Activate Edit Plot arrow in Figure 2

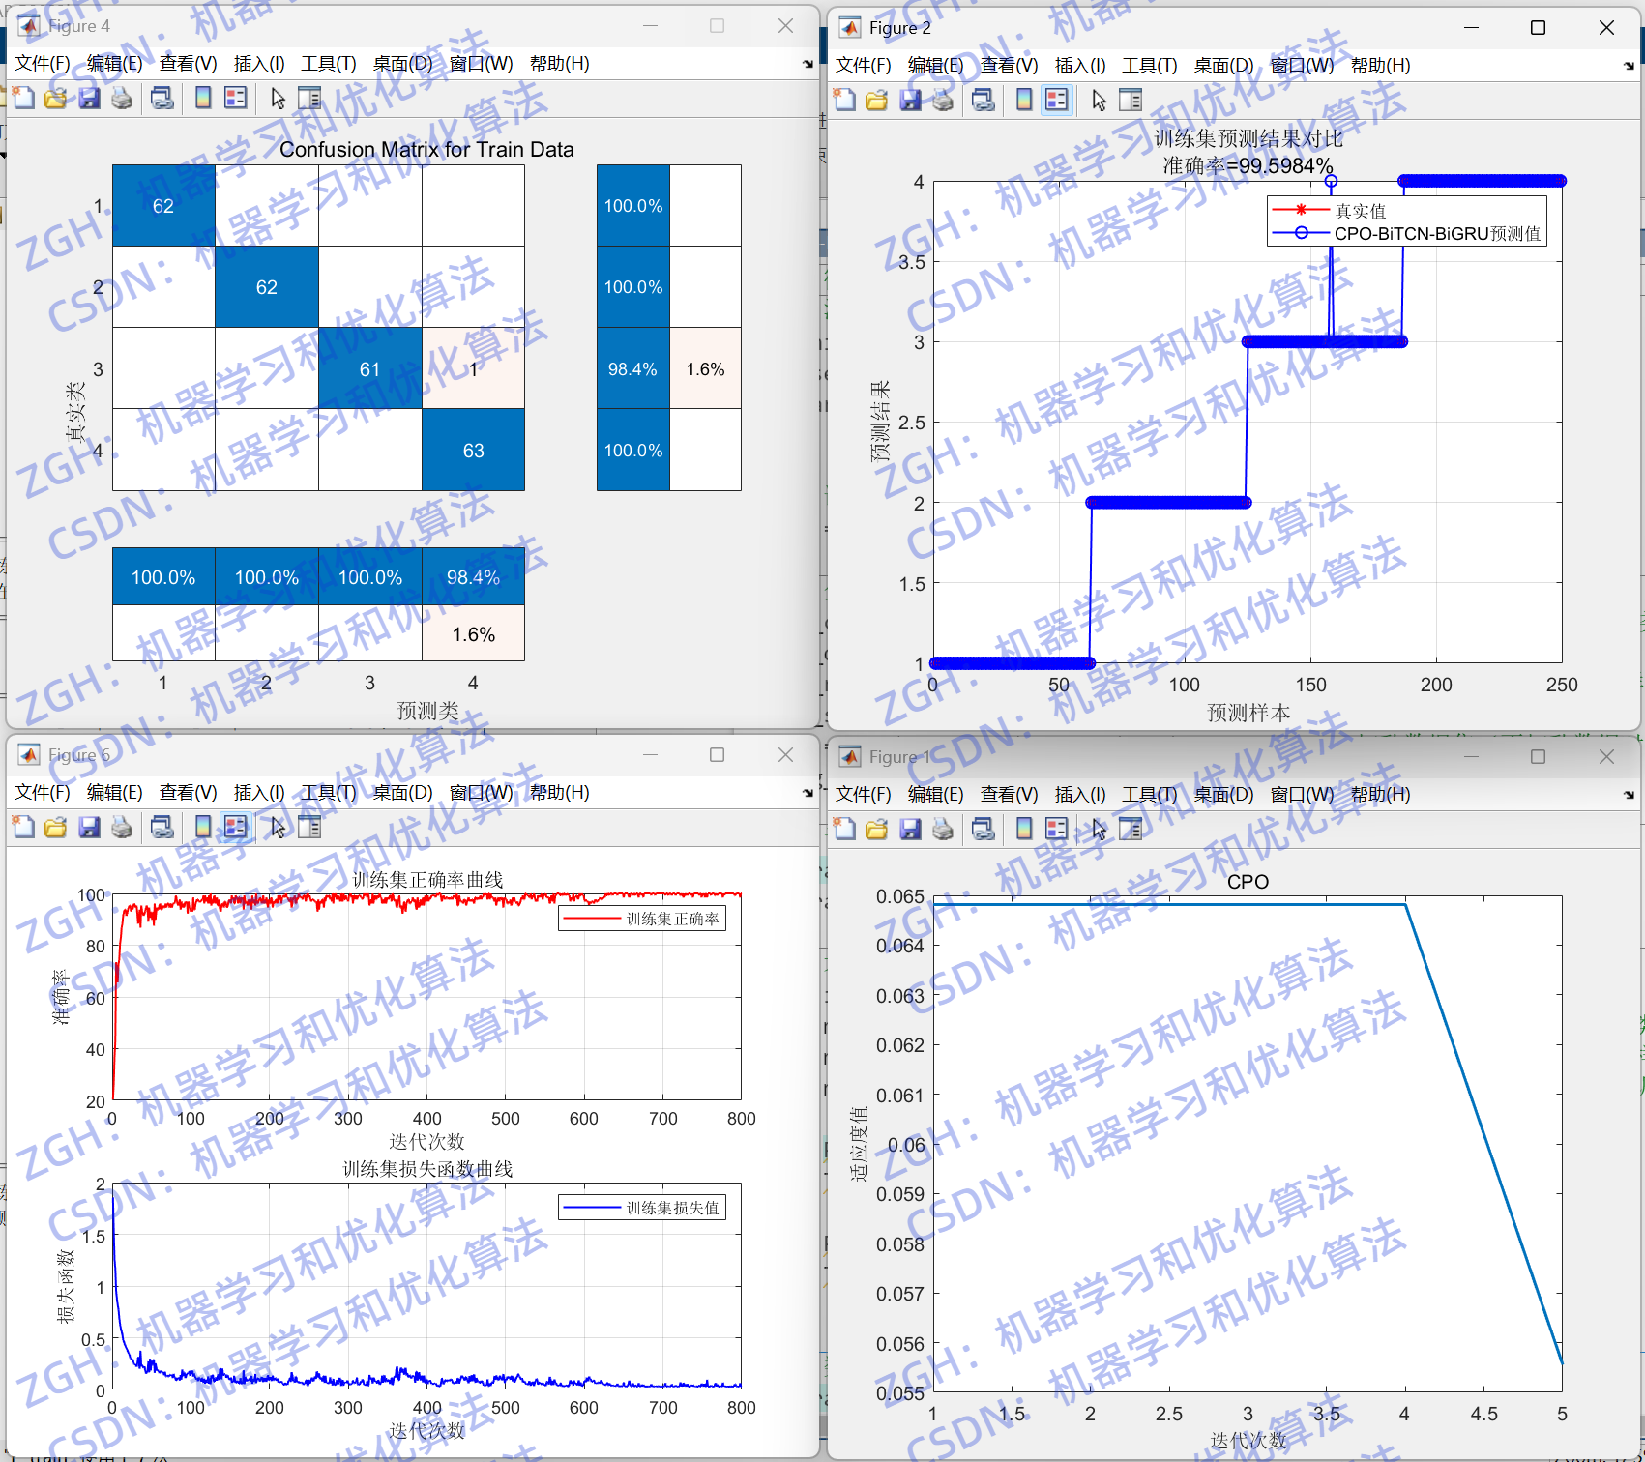pos(1099,100)
